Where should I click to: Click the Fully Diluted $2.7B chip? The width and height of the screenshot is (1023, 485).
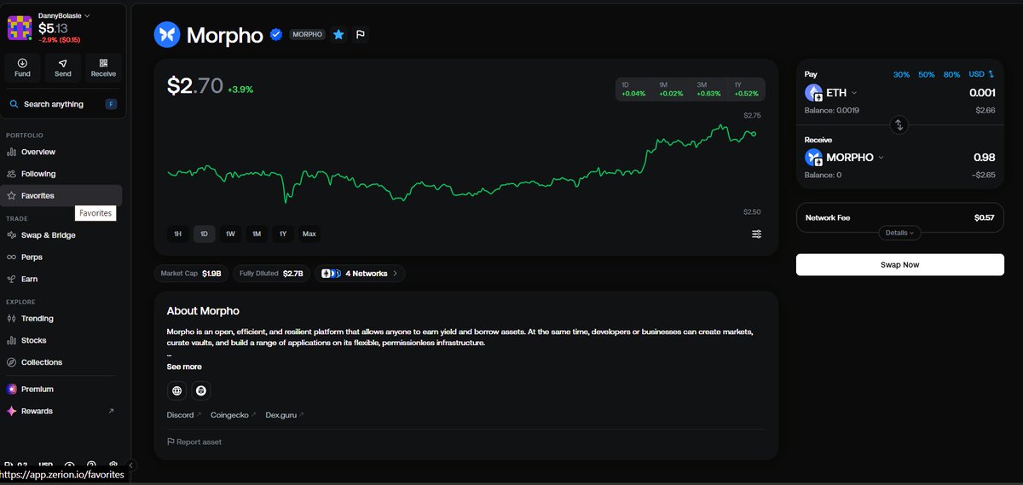(271, 274)
